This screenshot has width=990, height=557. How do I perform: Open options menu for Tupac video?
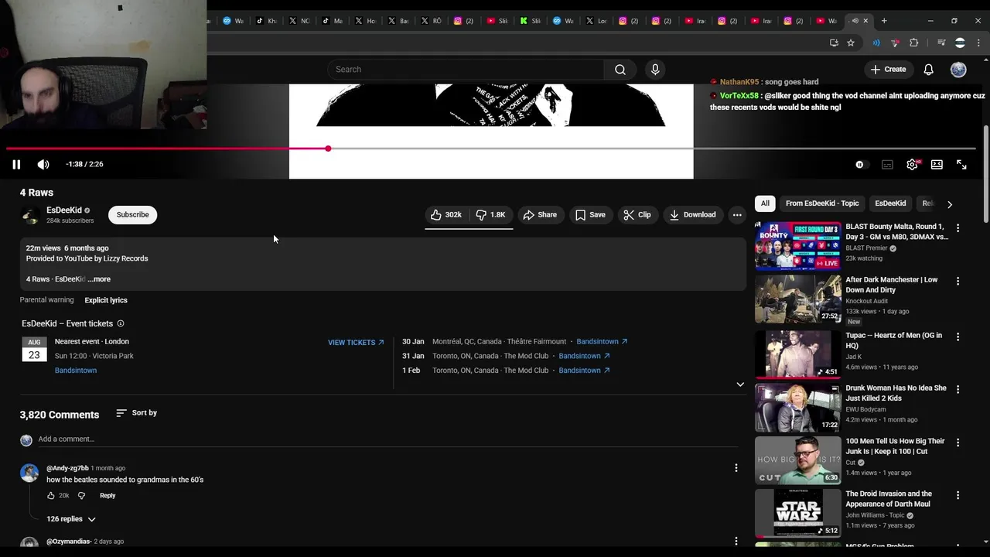click(x=958, y=337)
